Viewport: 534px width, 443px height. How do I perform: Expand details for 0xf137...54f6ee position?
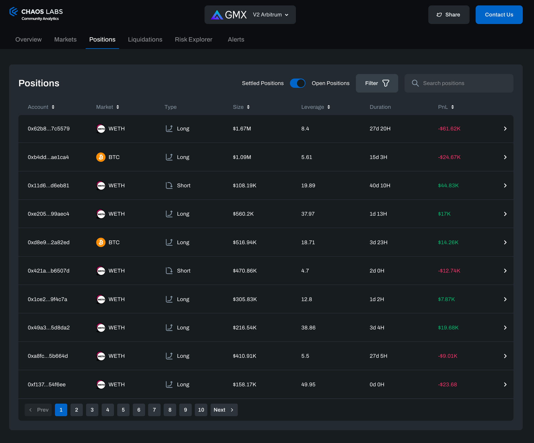(505, 385)
